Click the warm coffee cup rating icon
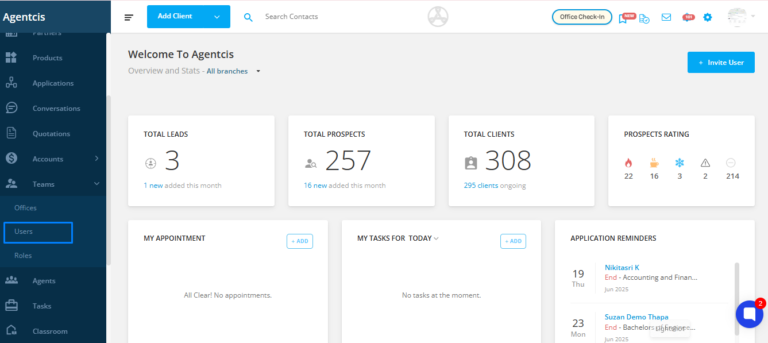This screenshot has width=768, height=343. [x=654, y=163]
